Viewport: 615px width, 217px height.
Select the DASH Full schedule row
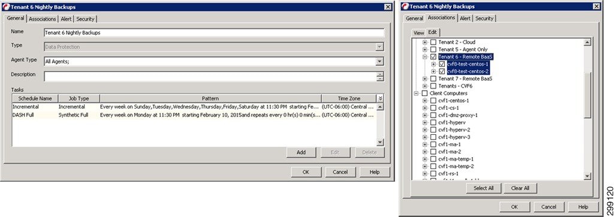point(194,115)
